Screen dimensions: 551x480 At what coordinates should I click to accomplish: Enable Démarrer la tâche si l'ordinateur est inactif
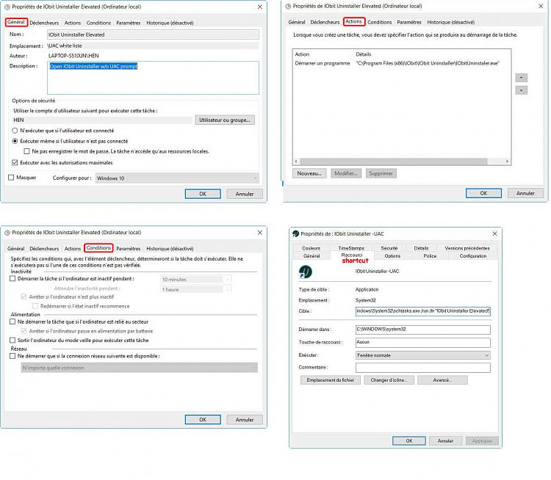(x=12, y=279)
